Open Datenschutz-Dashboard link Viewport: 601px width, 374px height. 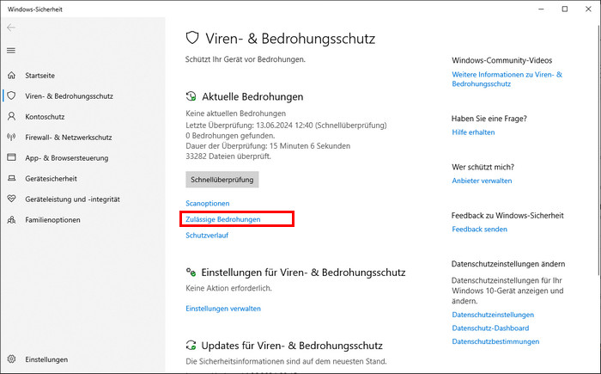point(490,328)
